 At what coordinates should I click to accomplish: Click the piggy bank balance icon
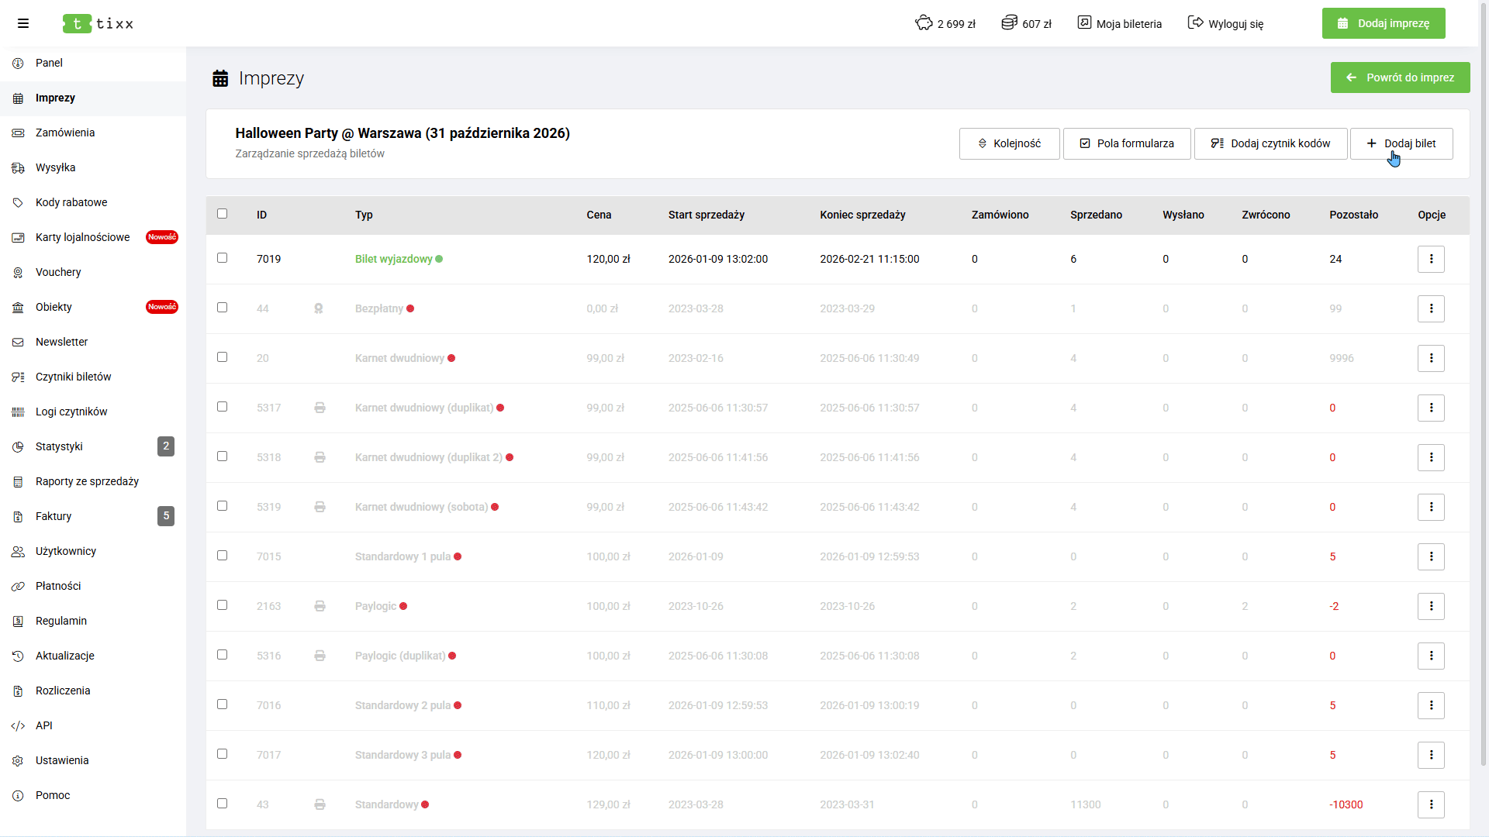tap(924, 23)
